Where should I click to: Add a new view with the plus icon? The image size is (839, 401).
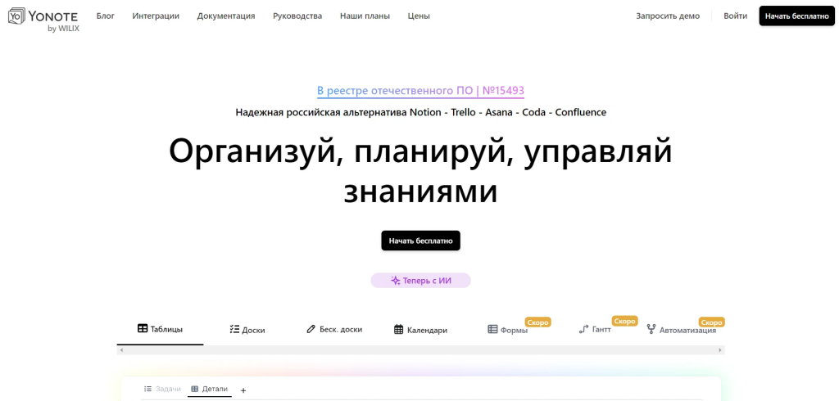[243, 390]
